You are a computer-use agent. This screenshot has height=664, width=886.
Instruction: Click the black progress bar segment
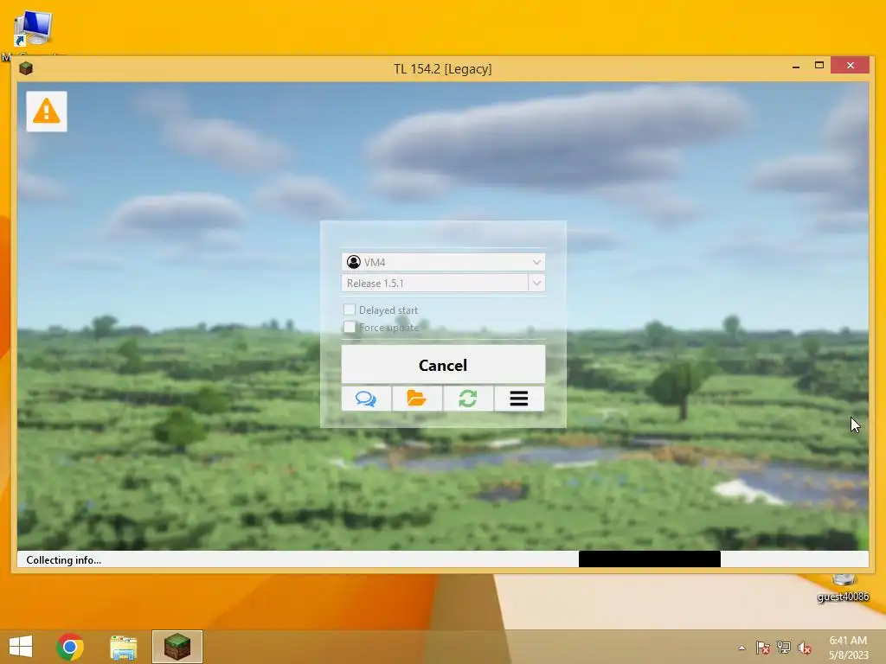tap(649, 559)
